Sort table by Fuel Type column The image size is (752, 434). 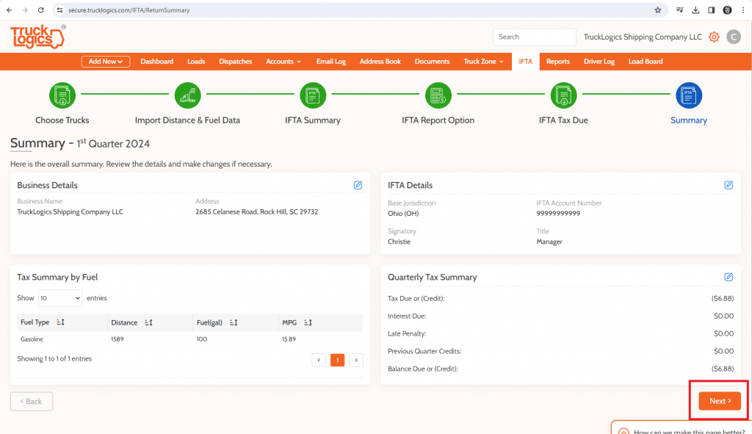pyautogui.click(x=60, y=322)
